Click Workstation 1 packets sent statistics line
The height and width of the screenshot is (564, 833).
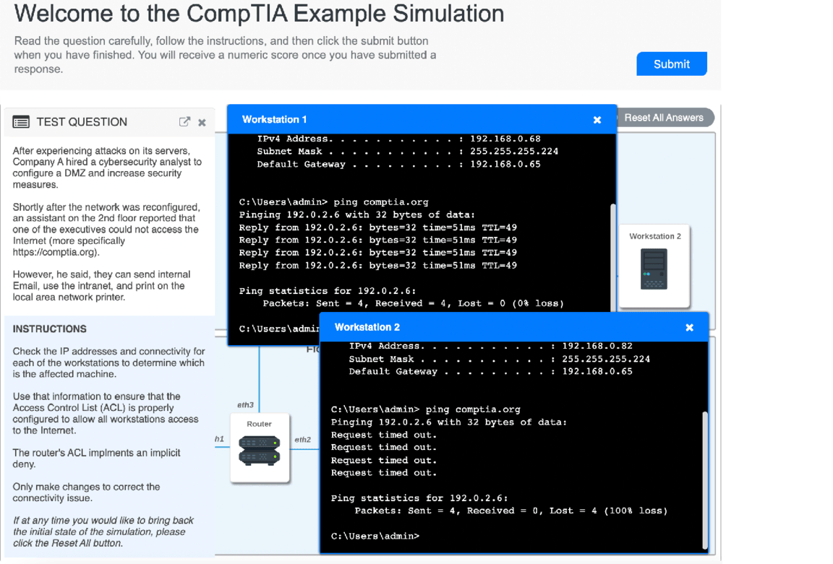(414, 303)
